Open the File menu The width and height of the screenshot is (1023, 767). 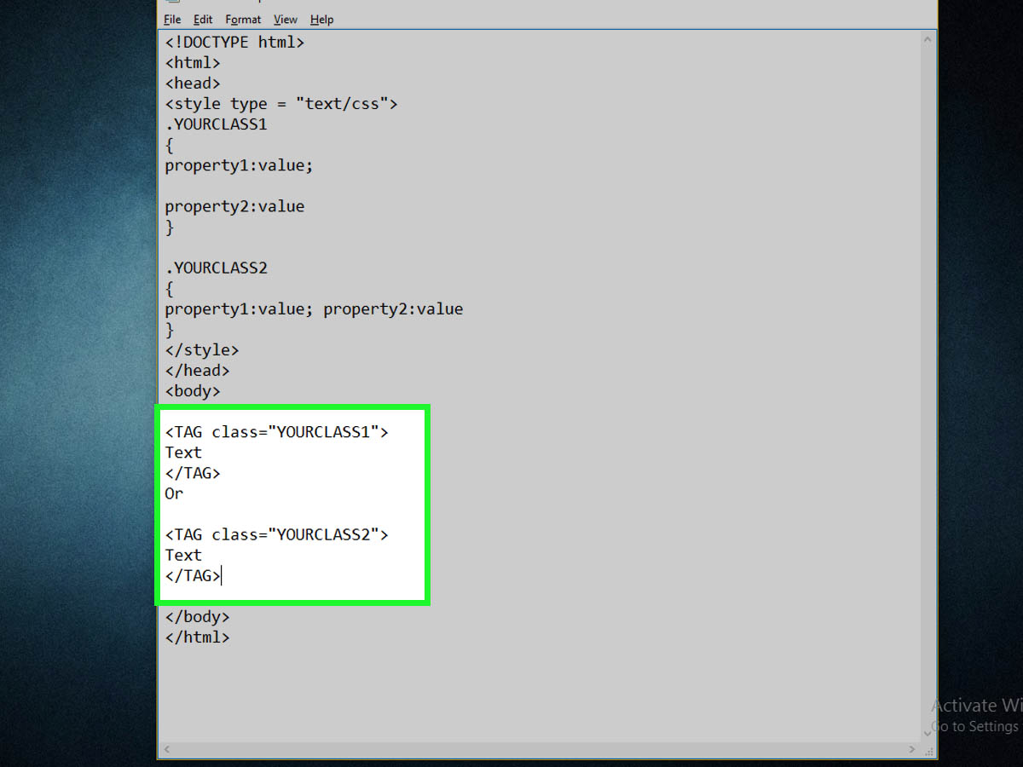point(172,20)
